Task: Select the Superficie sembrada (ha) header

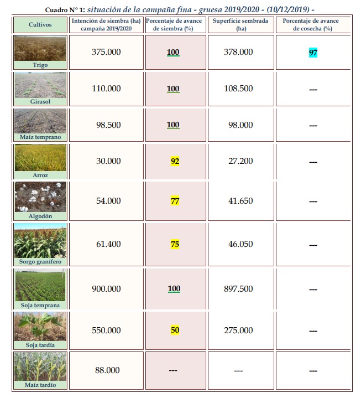Action: coord(240,24)
